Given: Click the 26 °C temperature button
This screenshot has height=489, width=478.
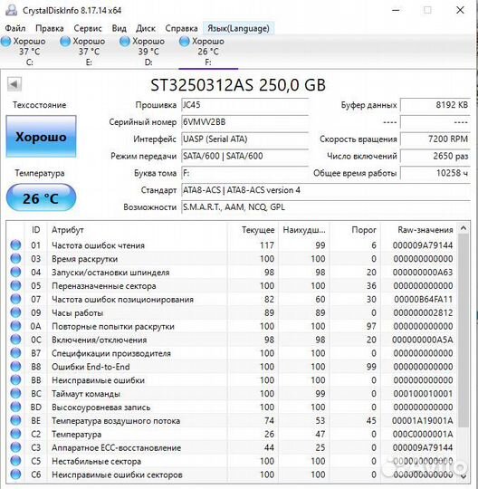Looking at the screenshot, I should coord(41,197).
